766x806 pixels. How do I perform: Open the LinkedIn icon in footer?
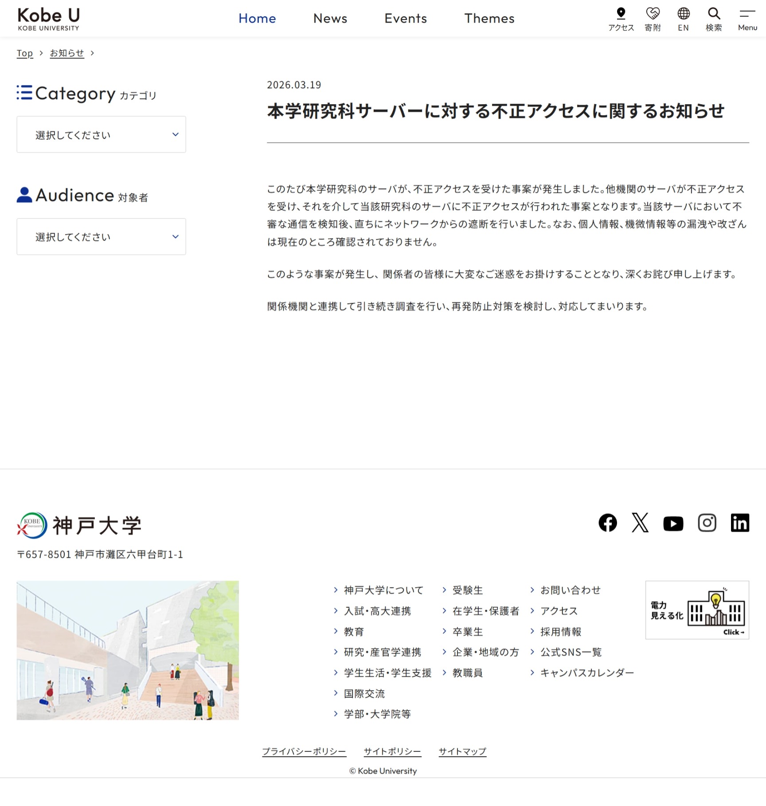[739, 523]
